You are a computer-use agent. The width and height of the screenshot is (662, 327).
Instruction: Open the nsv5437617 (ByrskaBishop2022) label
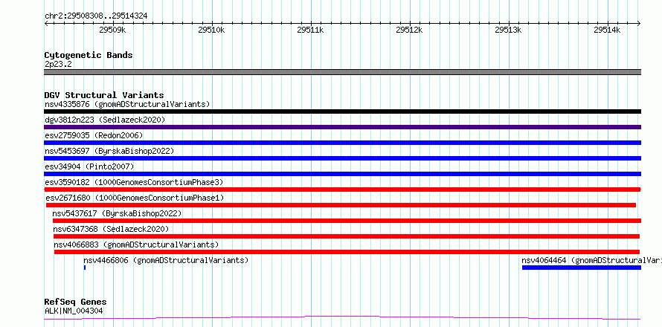click(x=117, y=213)
